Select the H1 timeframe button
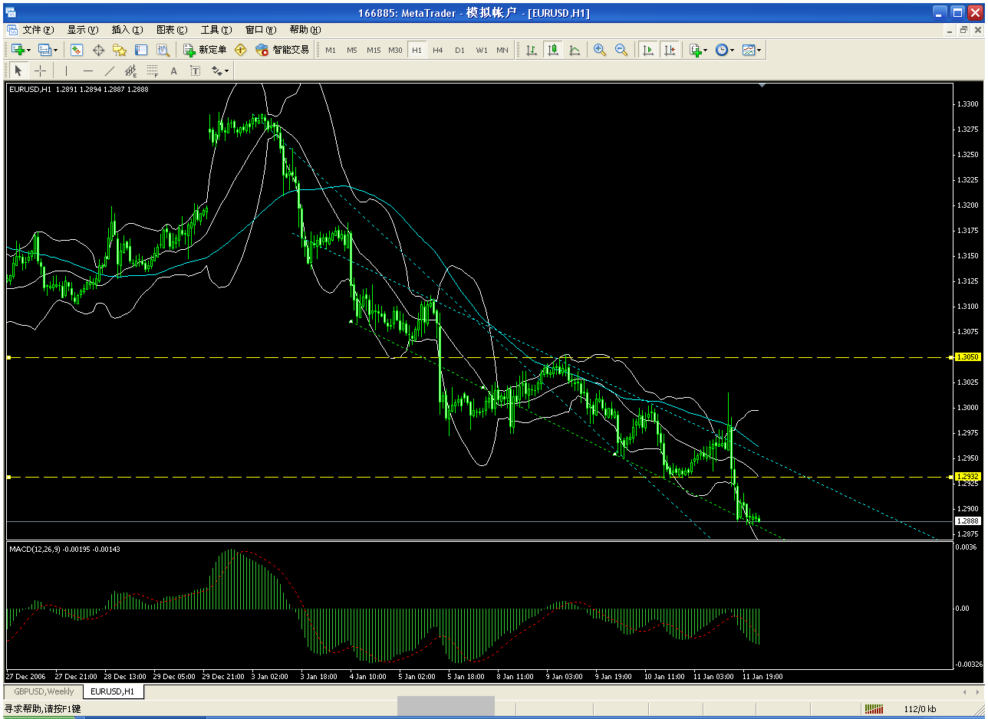This screenshot has height=719, width=988. pos(417,50)
